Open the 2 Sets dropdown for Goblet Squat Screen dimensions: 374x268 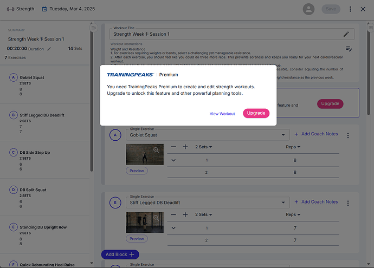(203, 147)
